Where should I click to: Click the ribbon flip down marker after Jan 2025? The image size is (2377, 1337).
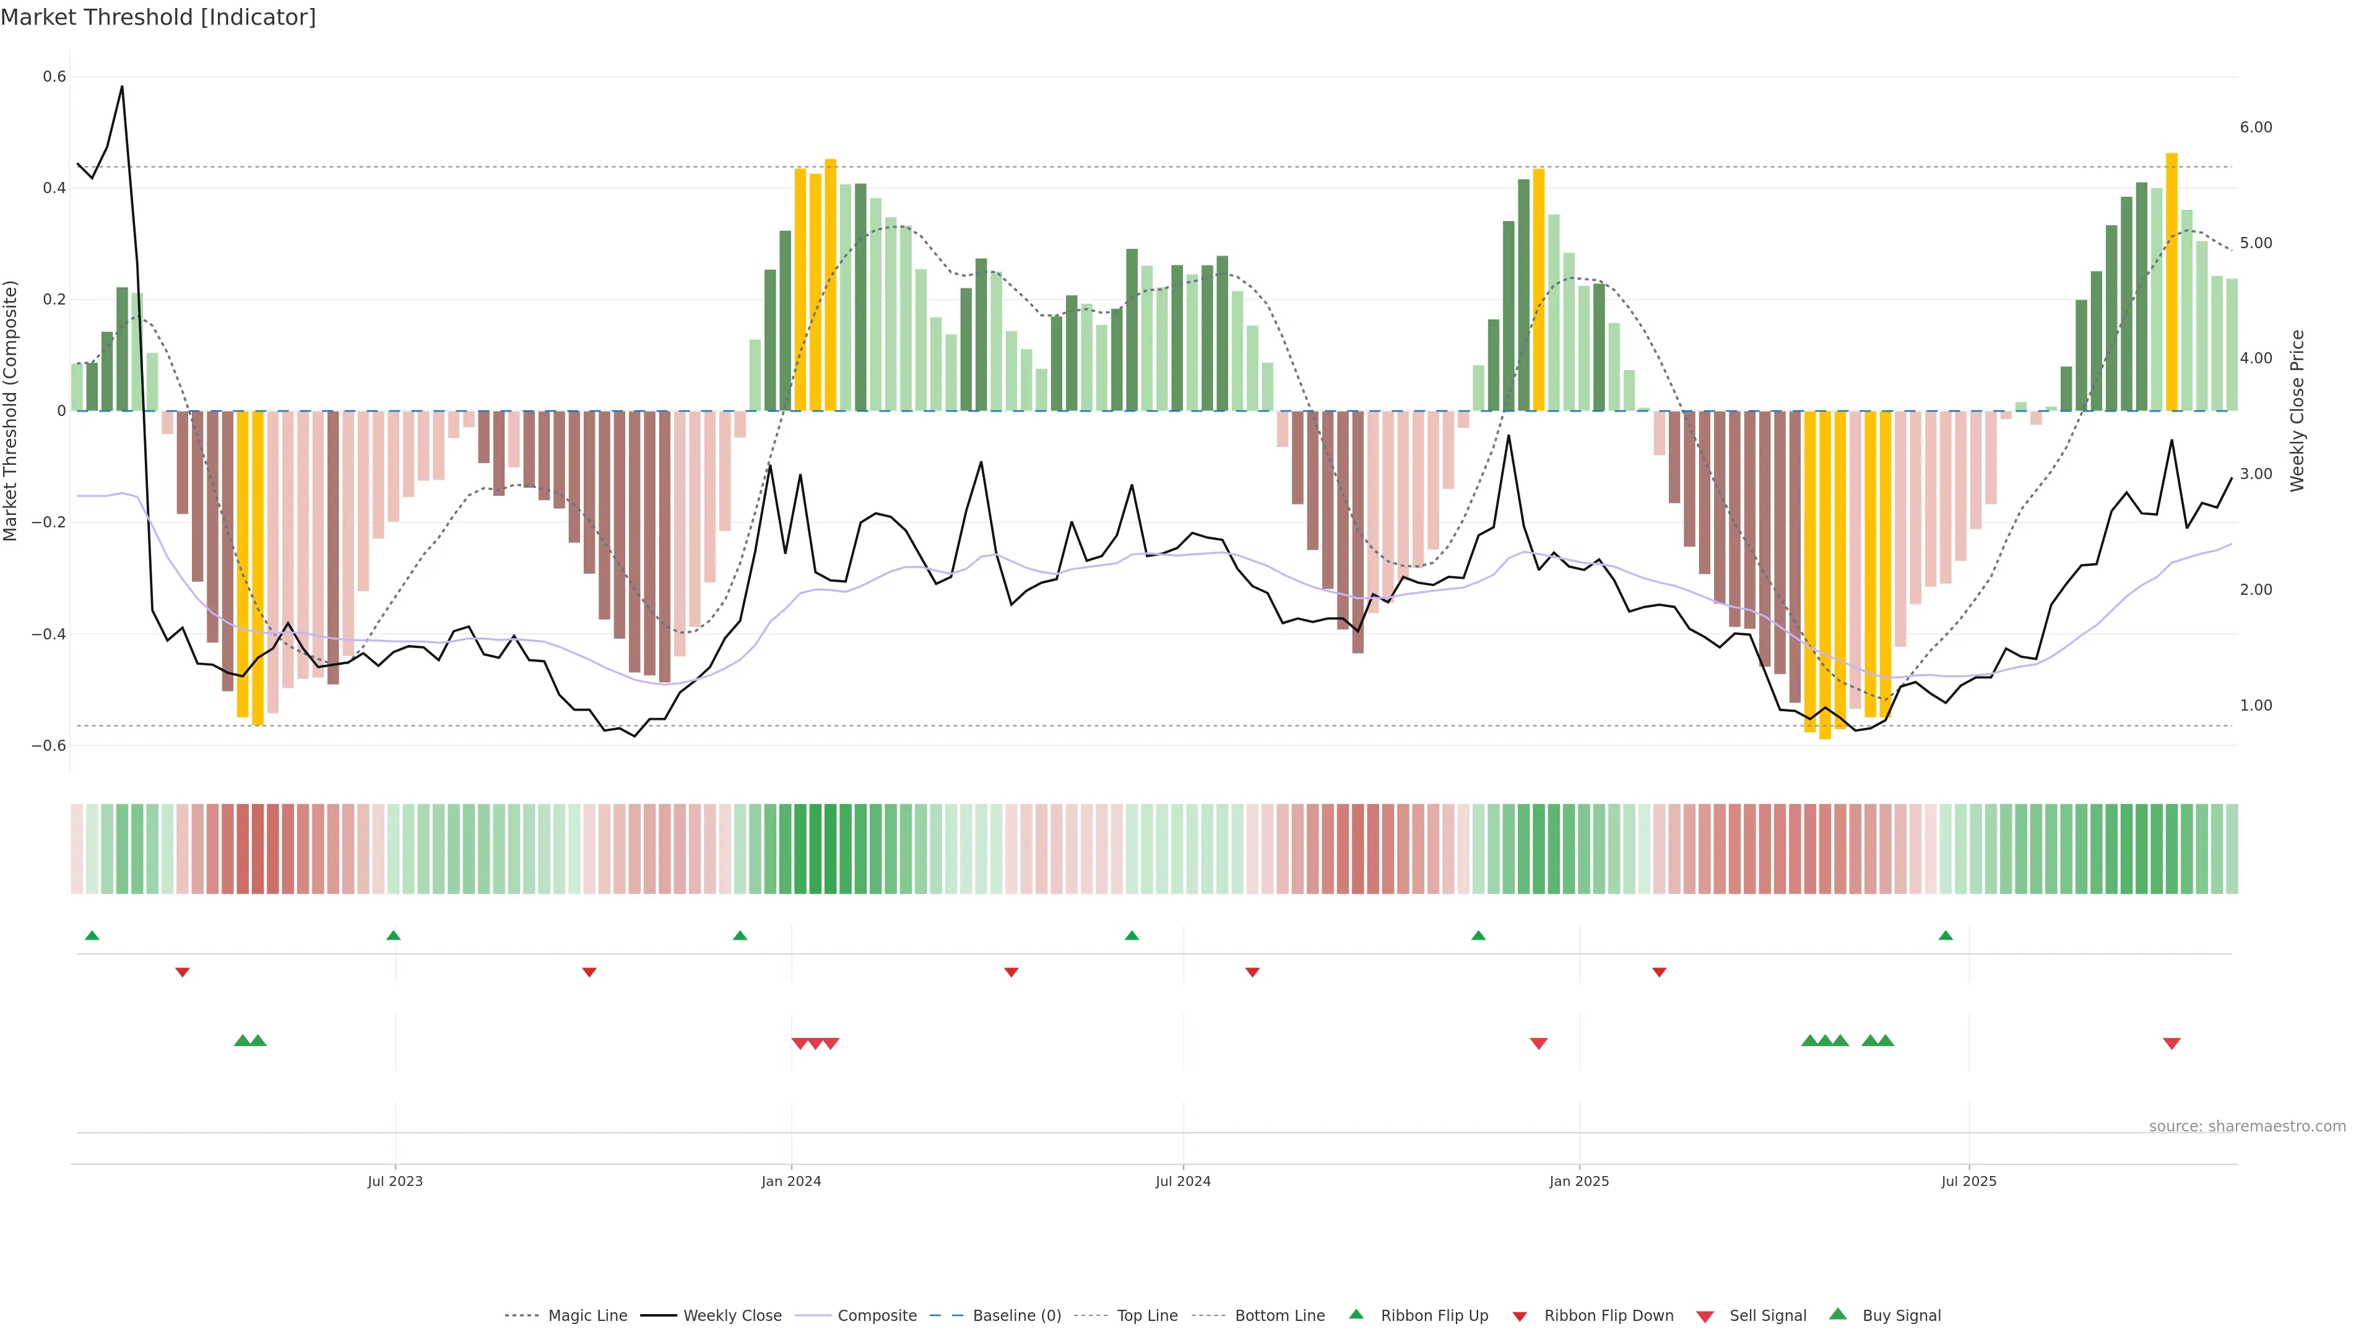[x=1659, y=972]
